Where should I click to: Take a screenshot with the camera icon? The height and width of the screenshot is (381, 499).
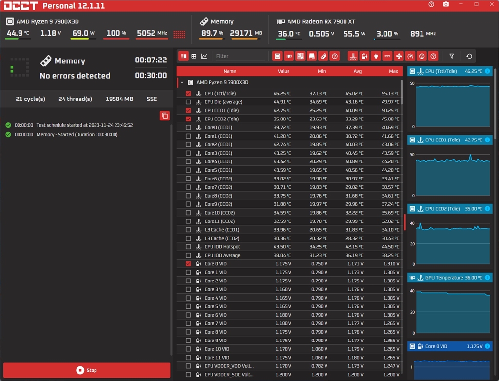[446, 4]
